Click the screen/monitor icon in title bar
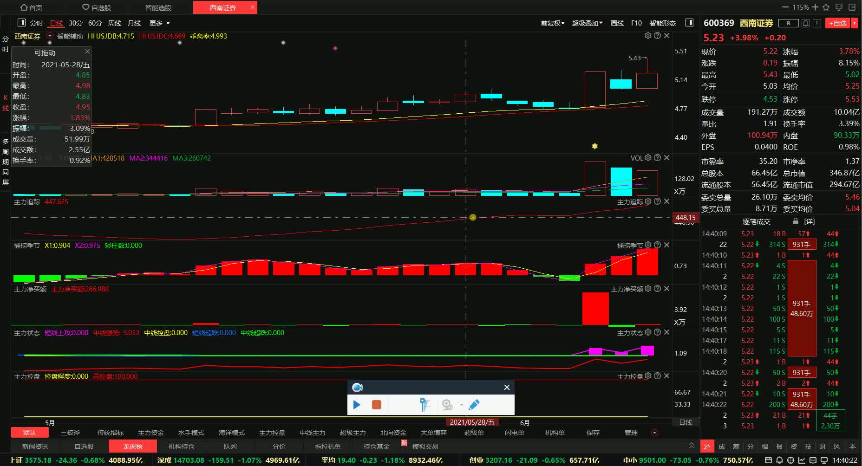Screen dimensions: 862x466 839,7
